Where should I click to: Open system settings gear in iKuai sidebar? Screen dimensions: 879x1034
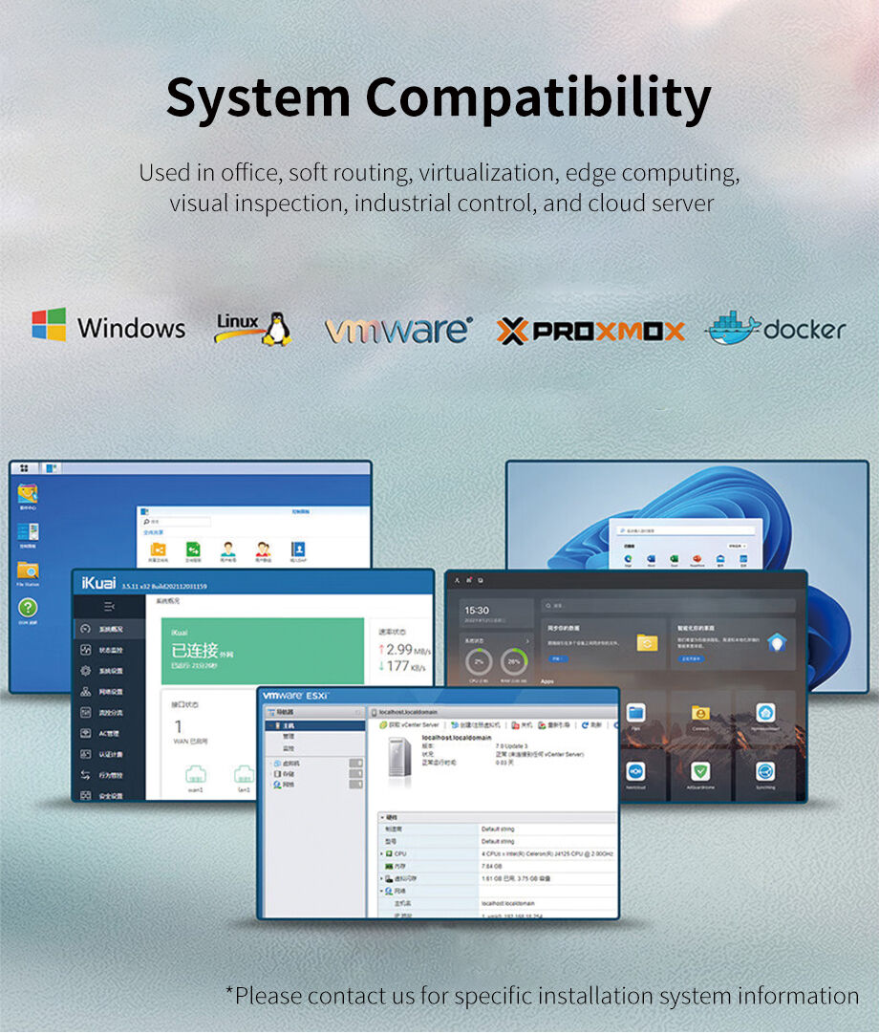(86, 671)
